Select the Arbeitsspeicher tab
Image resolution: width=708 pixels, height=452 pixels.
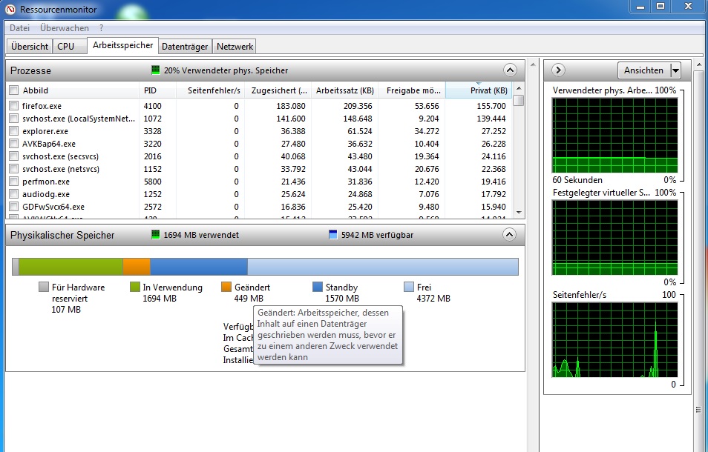point(122,45)
